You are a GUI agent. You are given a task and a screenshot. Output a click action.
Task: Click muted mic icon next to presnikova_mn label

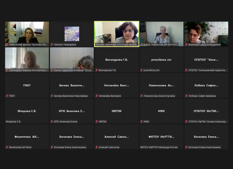(142, 70)
